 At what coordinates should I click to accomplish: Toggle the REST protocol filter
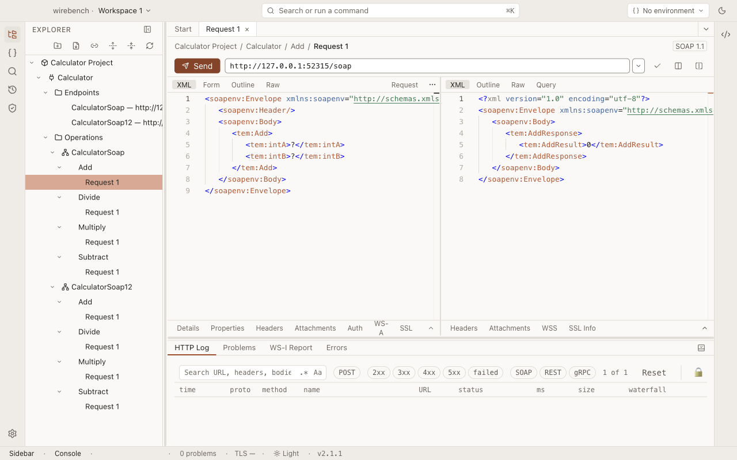(x=553, y=373)
